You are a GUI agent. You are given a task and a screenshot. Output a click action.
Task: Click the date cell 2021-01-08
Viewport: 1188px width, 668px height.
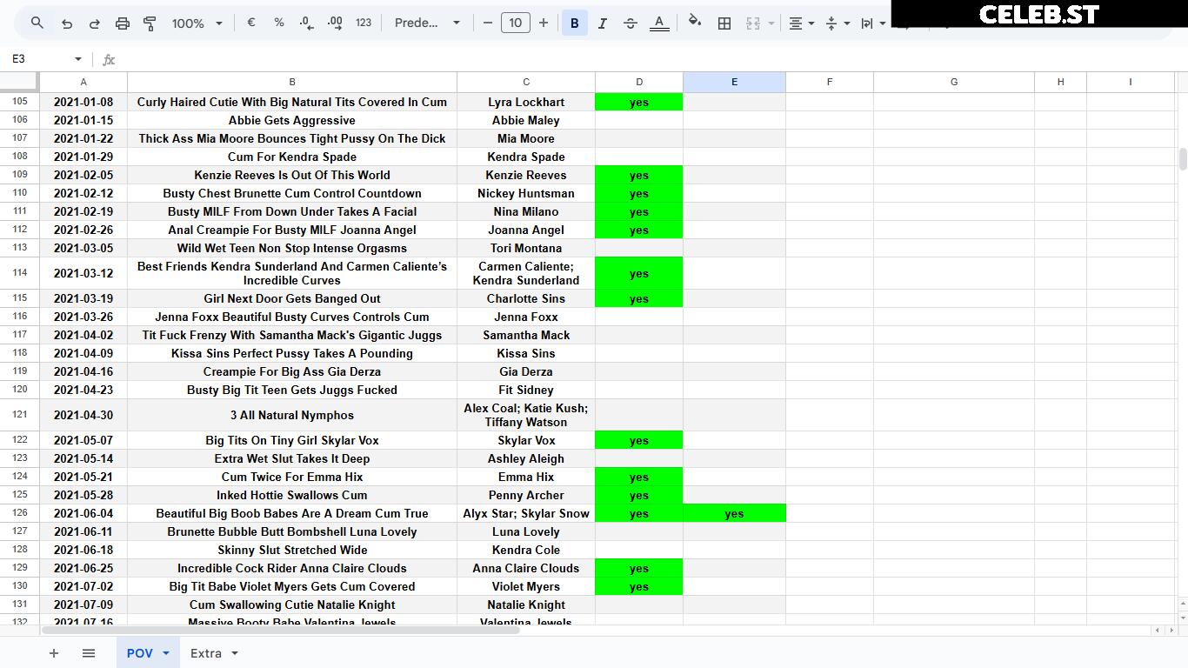(x=83, y=102)
